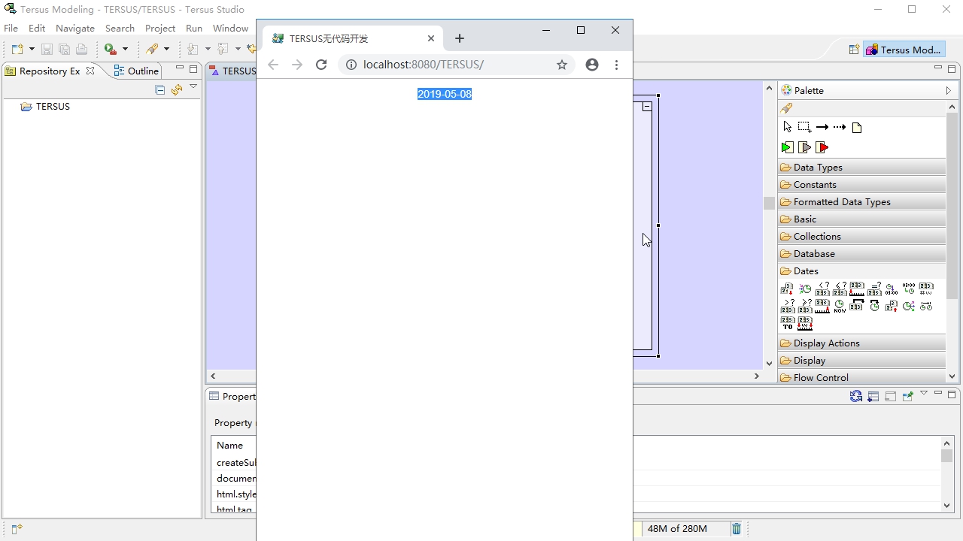Click the Next Annotation toolbar icon
Screen dimensions: 963x541
click(x=193, y=49)
